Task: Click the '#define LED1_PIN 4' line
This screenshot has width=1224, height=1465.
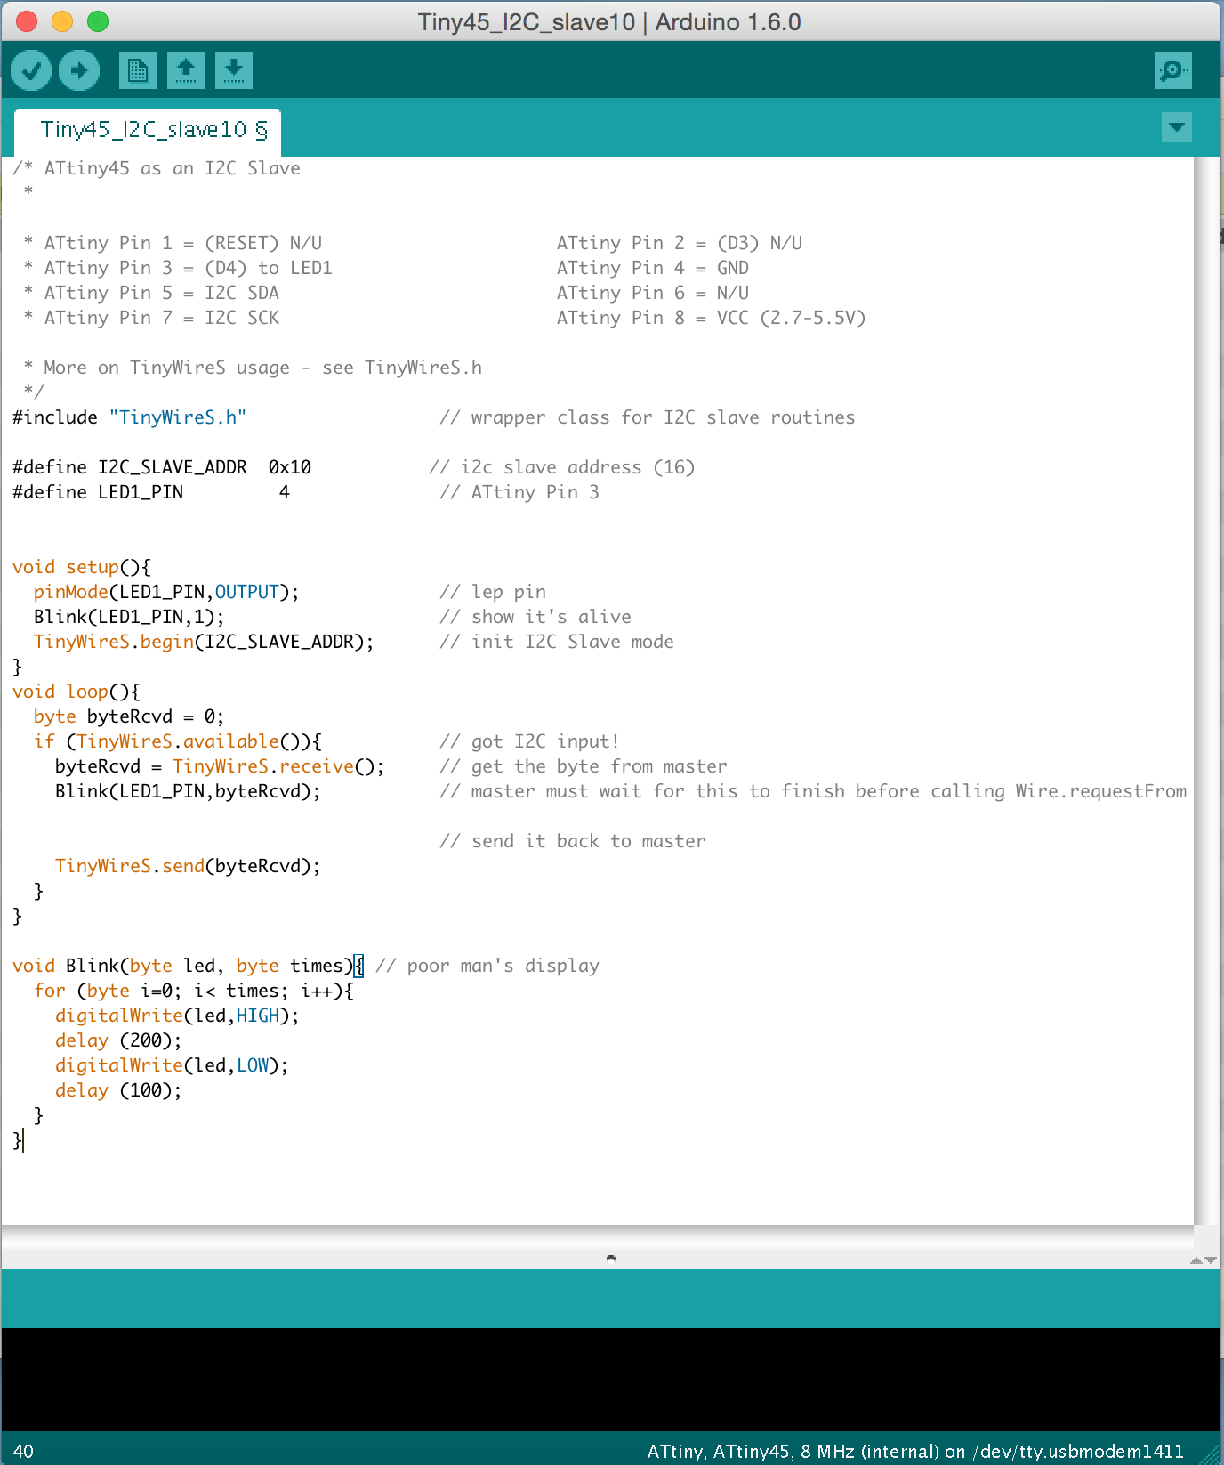Action: tap(151, 492)
